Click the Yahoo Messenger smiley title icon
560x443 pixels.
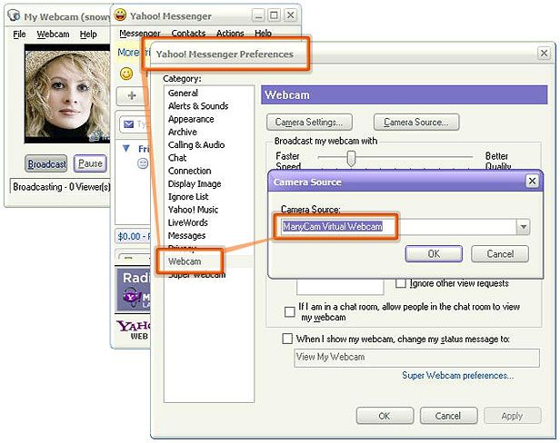(x=120, y=15)
